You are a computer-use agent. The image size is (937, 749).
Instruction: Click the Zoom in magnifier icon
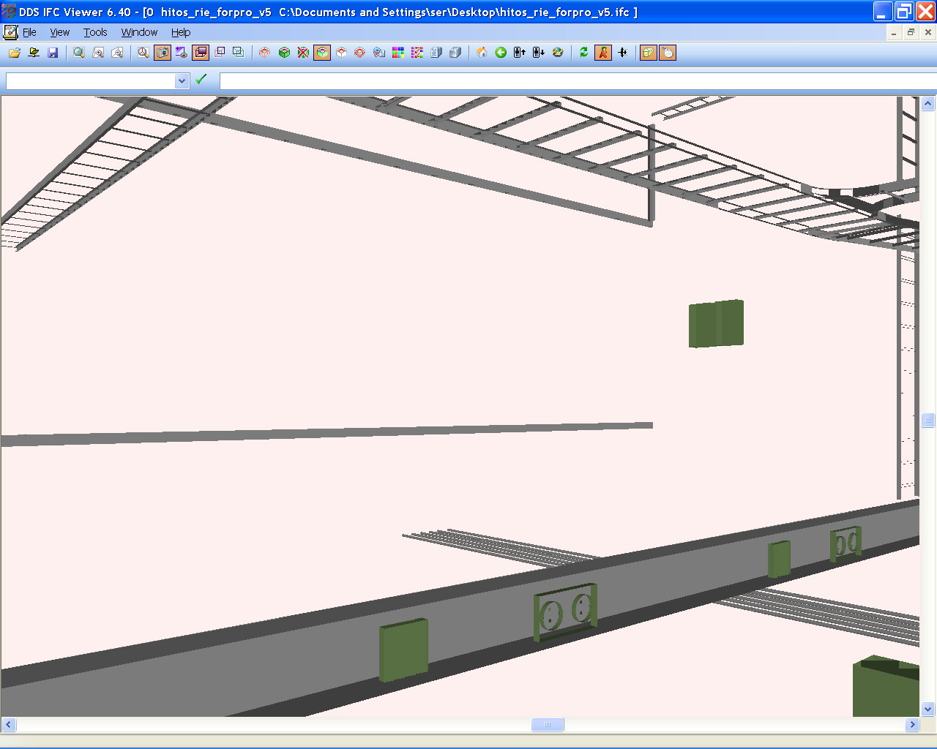point(98,53)
